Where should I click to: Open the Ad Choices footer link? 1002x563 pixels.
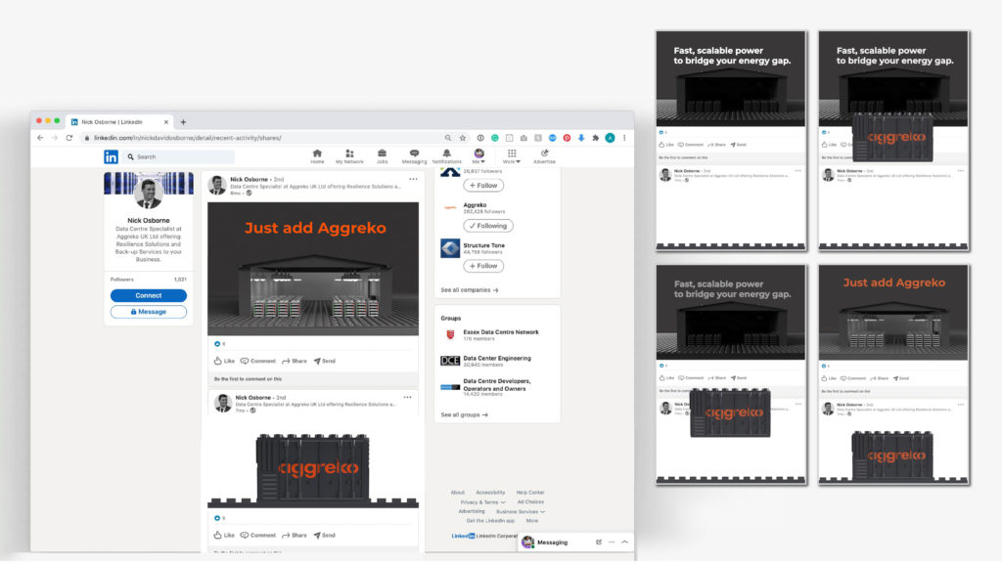point(530,502)
